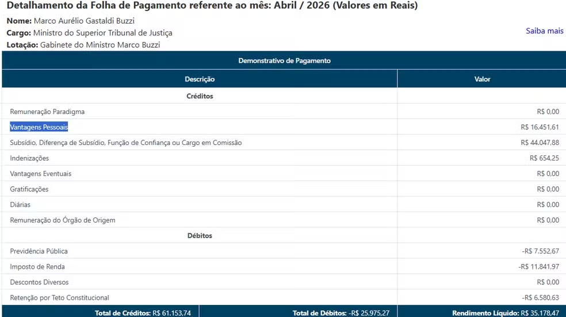Click Remuneração do Órgão de Origem

[63, 220]
